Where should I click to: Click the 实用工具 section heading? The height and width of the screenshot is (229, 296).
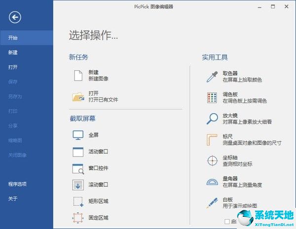point(215,57)
